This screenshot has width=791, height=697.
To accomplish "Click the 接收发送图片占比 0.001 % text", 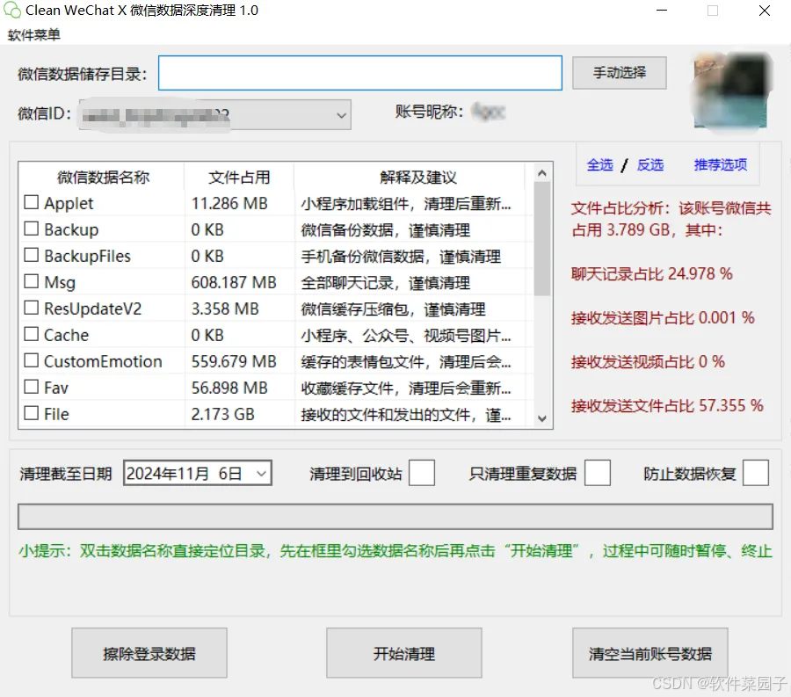I will pos(663,317).
